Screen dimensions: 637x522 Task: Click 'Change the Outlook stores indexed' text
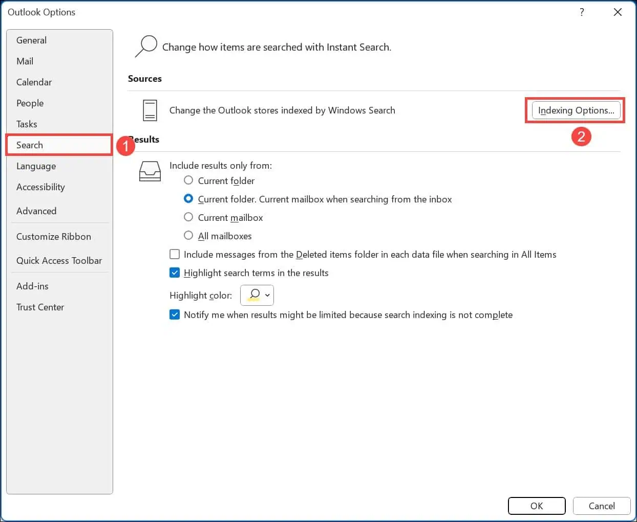(x=282, y=110)
